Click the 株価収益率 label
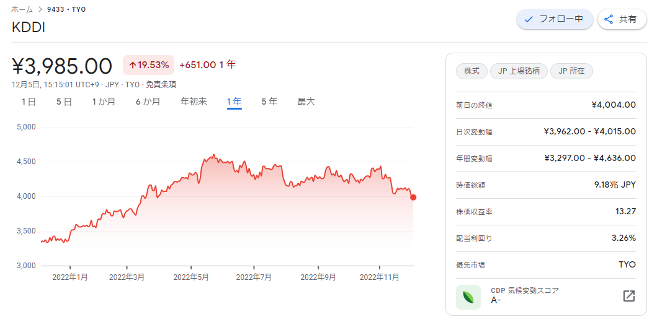The width and height of the screenshot is (652, 322). 474,212
